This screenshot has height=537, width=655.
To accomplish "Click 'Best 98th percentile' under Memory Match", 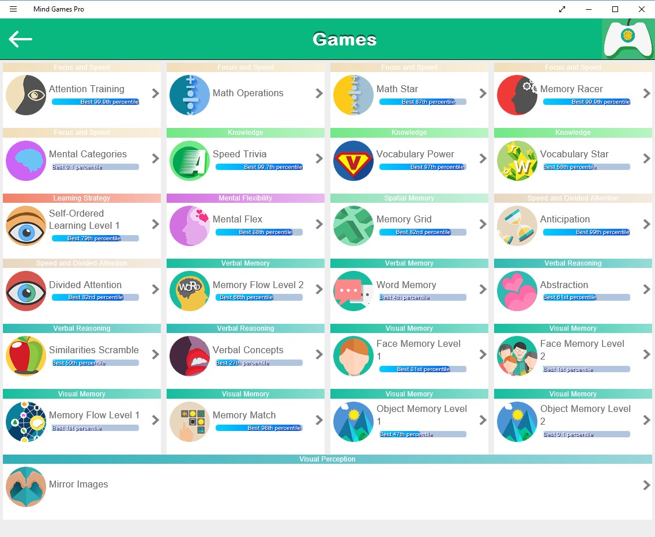I will point(274,428).
